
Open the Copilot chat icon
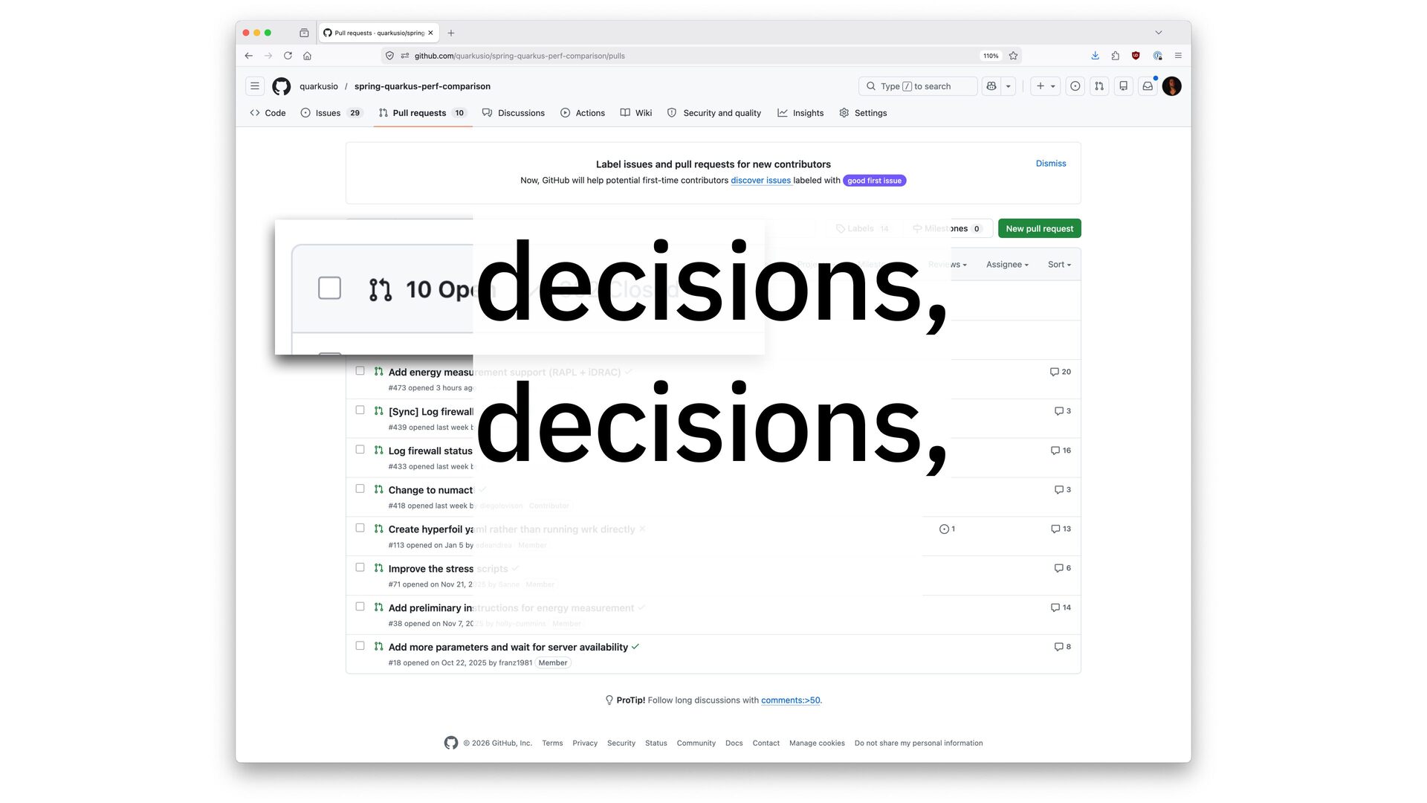point(991,86)
